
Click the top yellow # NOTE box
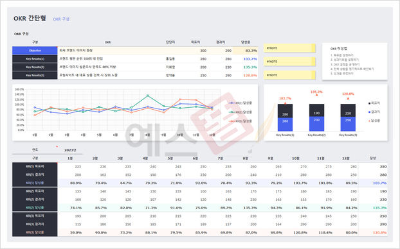coord(289,48)
